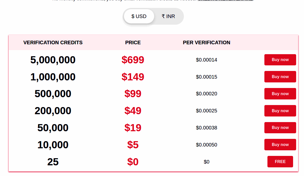Click the Per Verification column header
Viewport: 304px width, 176px height.
coord(206,42)
